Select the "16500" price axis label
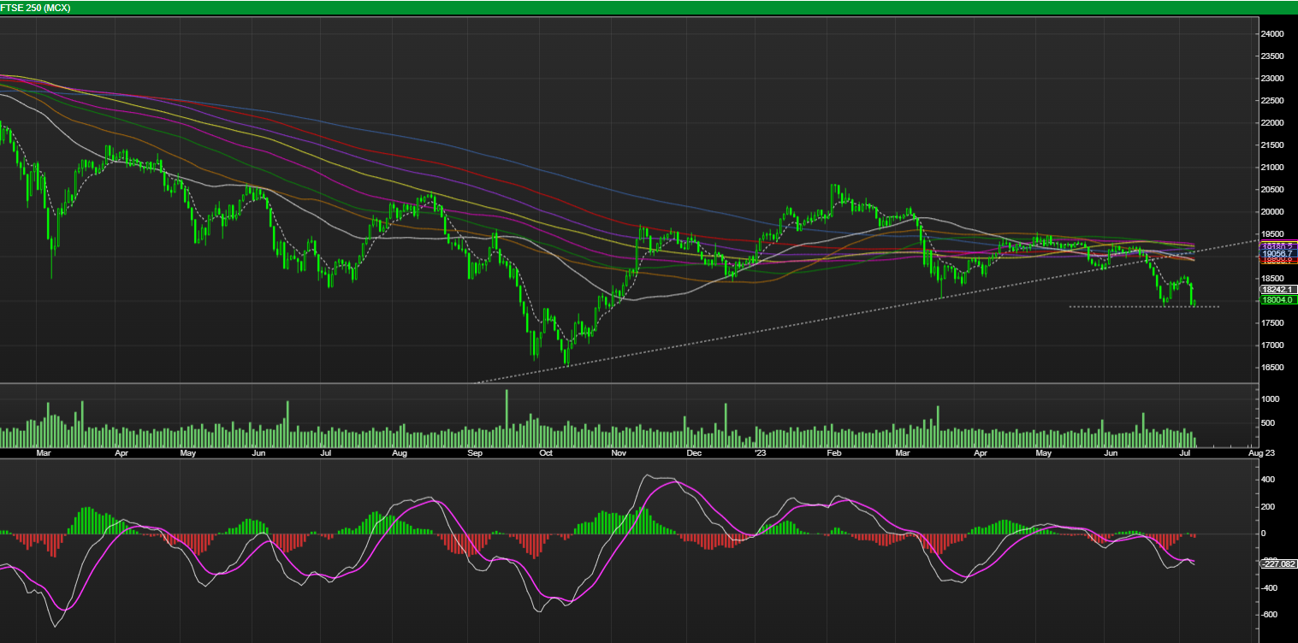1298x643 pixels. (x=1272, y=368)
